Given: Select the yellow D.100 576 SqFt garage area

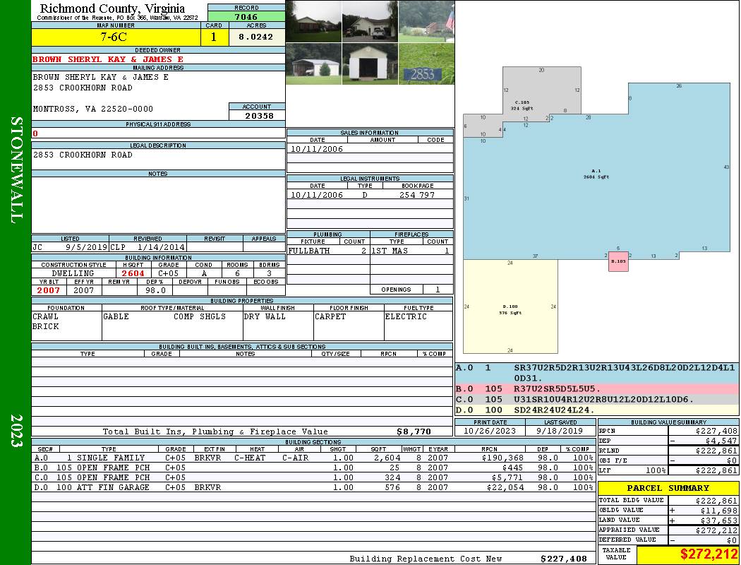Looking at the screenshot, I should coord(510,307).
